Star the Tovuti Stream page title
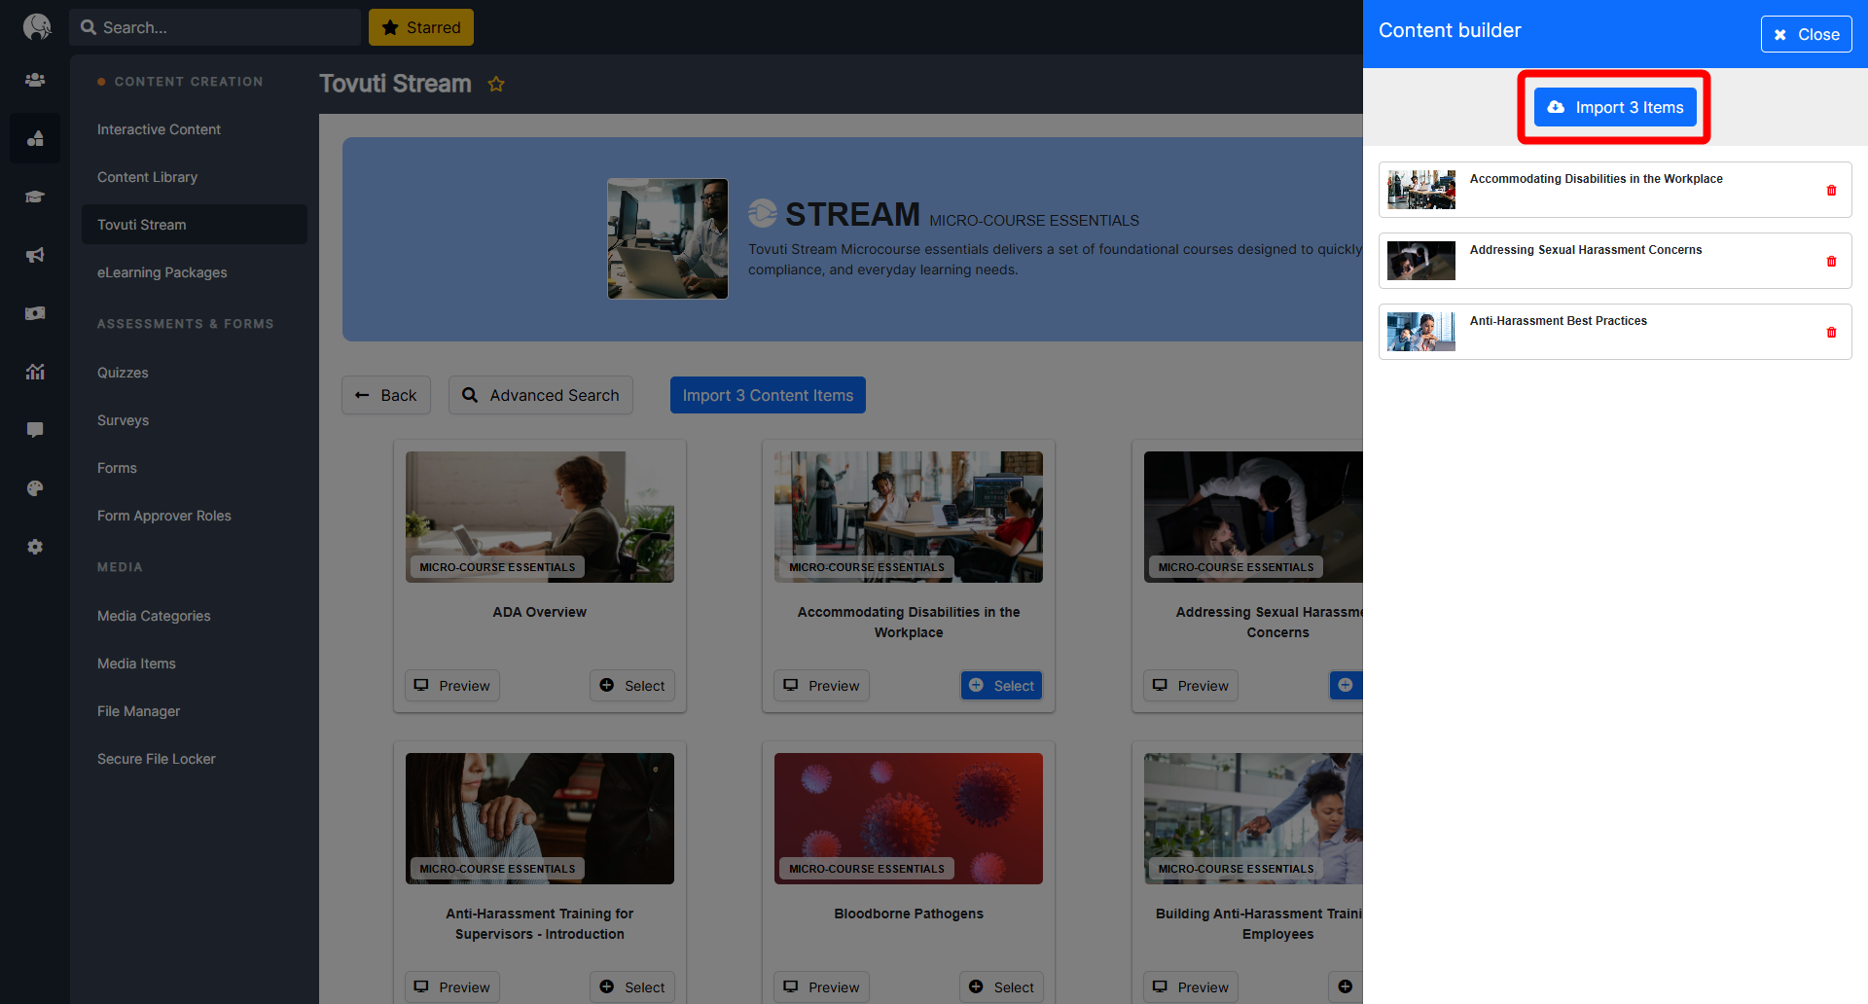The image size is (1868, 1004). coord(496,85)
